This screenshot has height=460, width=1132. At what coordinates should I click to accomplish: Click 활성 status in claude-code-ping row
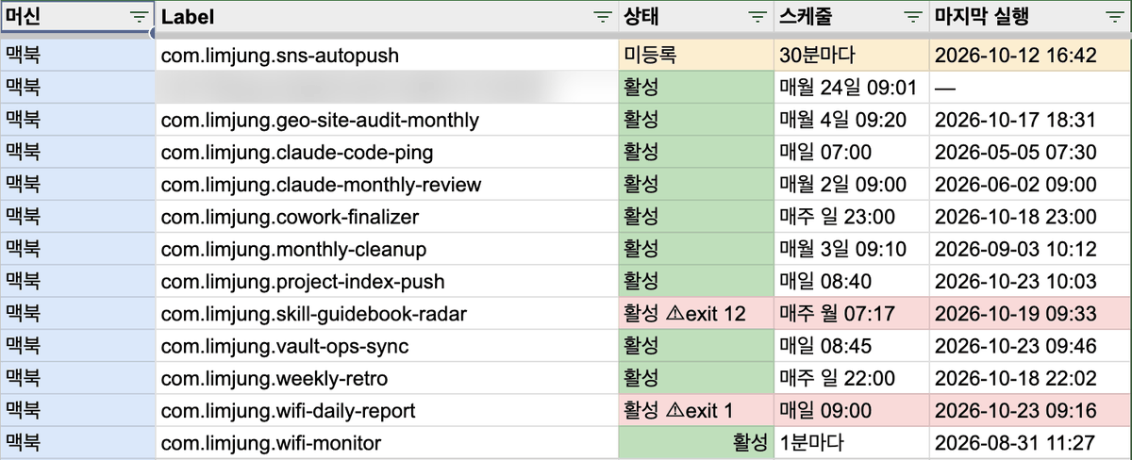pos(695,152)
